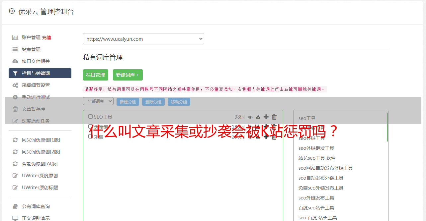Select keyword 百度seo站长工具
426x221 pixels.
tap(316, 208)
